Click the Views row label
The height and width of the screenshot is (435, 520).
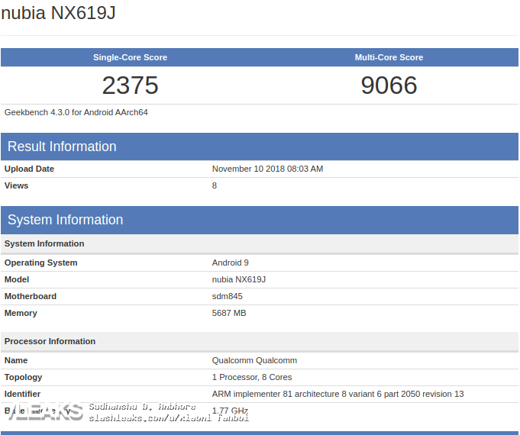tap(16, 185)
